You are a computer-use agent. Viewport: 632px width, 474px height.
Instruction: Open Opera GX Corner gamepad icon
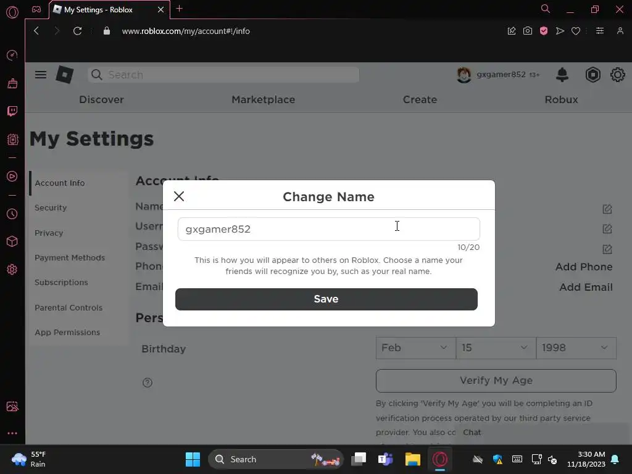click(36, 9)
